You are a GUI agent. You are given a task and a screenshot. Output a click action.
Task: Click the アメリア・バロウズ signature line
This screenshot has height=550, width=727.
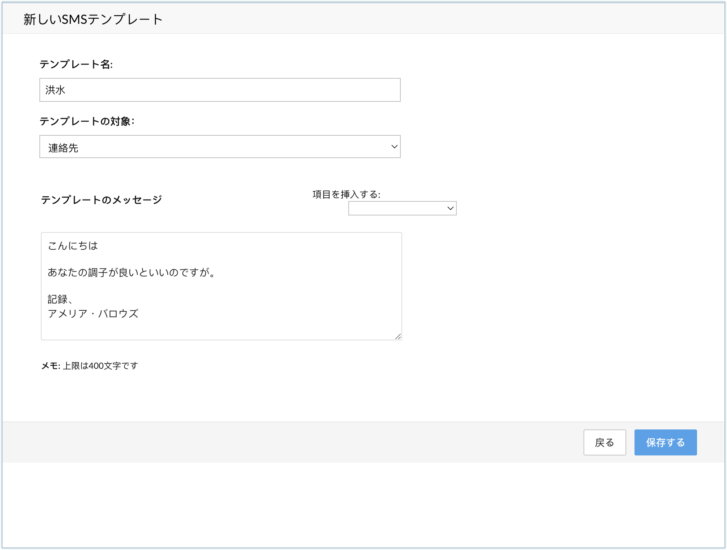tap(93, 314)
